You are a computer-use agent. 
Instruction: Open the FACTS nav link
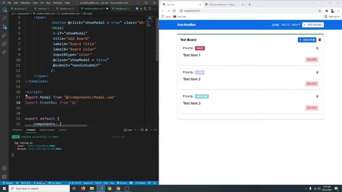click(285, 25)
